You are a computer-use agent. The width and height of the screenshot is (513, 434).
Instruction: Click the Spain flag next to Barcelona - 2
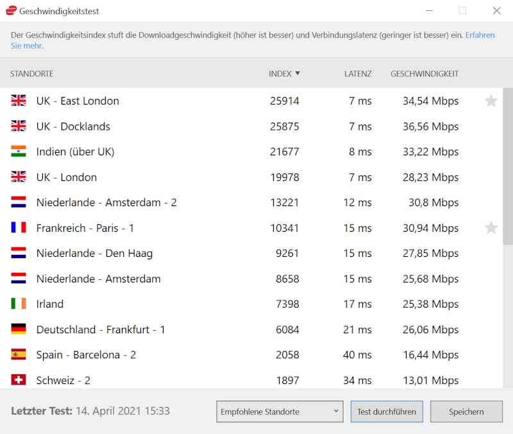point(19,354)
